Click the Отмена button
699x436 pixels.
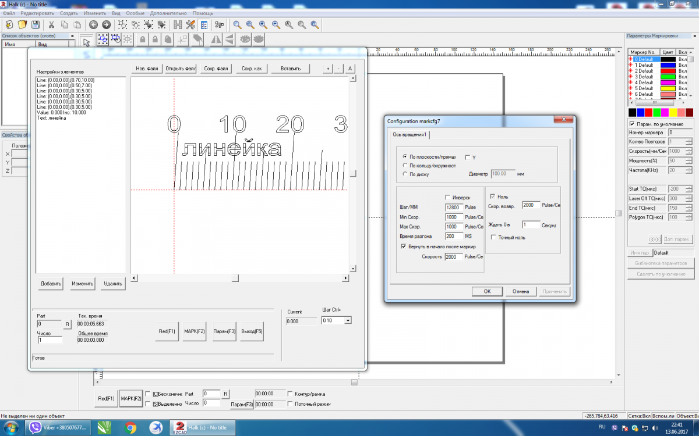point(521,291)
